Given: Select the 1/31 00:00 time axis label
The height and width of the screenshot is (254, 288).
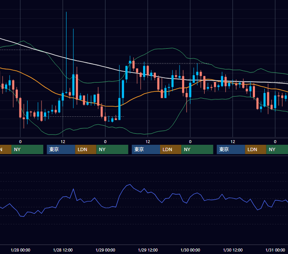Looking at the screenshot, I should [275, 250].
